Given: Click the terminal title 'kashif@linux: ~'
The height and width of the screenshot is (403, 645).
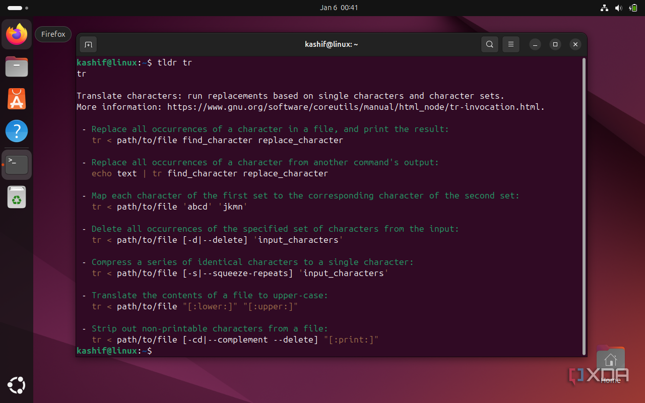Looking at the screenshot, I should click(331, 44).
